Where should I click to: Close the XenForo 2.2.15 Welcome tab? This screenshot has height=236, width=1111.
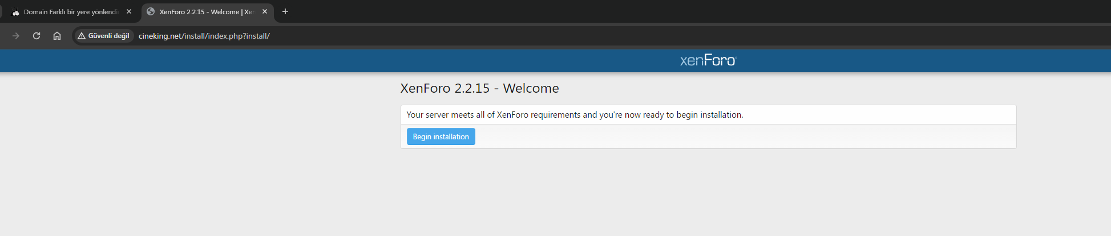tap(265, 11)
